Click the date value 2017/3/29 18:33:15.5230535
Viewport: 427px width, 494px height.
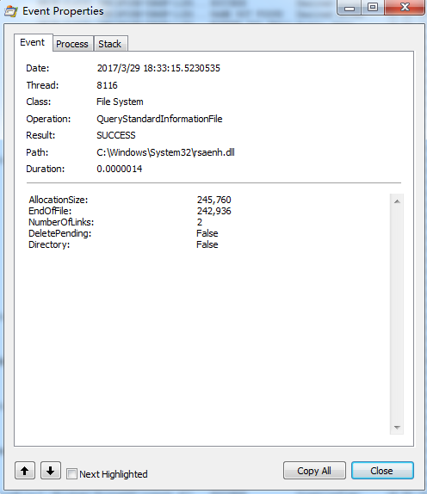pos(158,68)
